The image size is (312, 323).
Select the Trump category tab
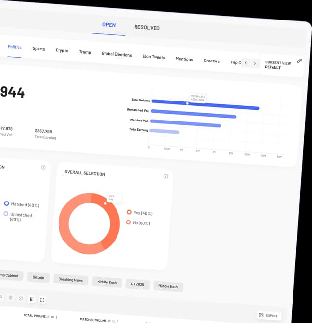coord(85,52)
